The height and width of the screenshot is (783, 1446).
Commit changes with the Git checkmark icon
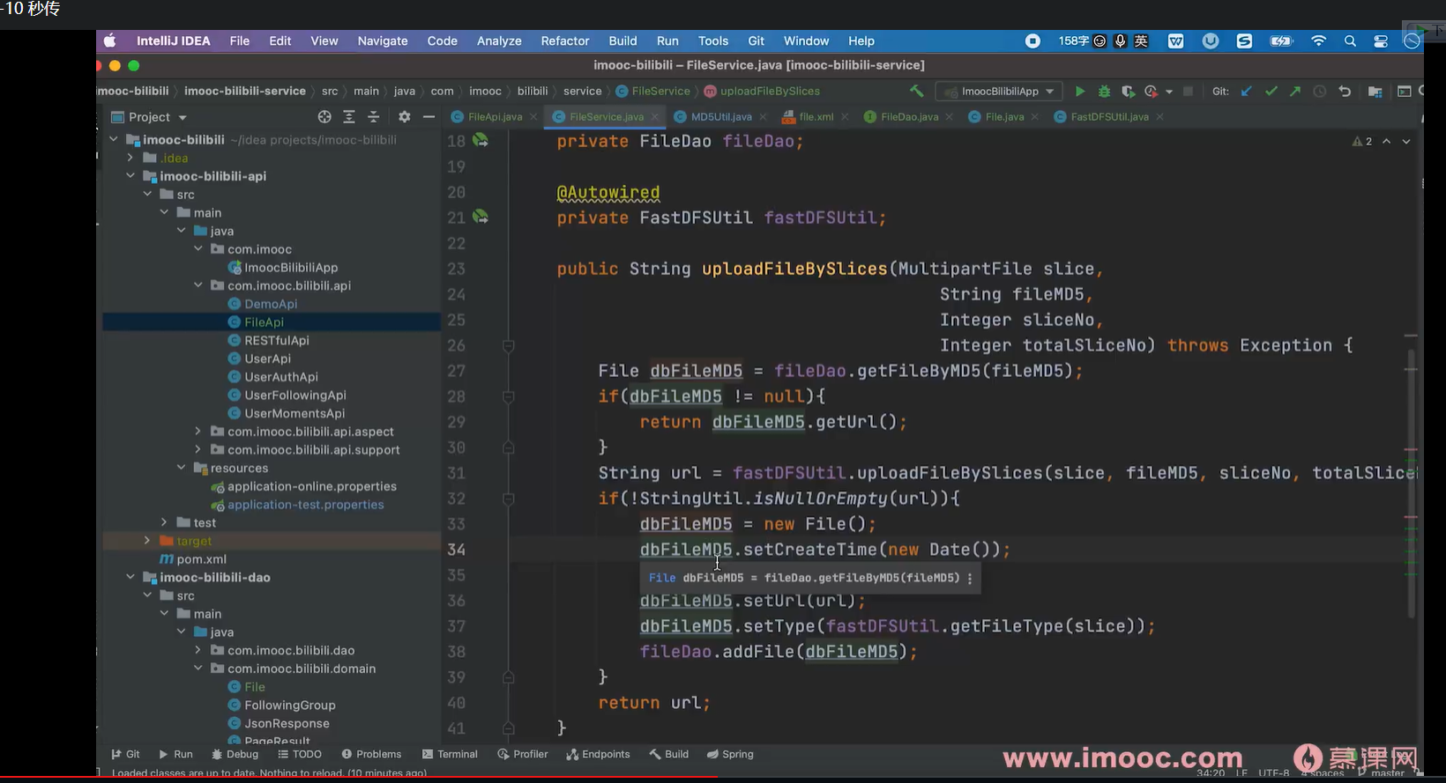[x=1271, y=92]
